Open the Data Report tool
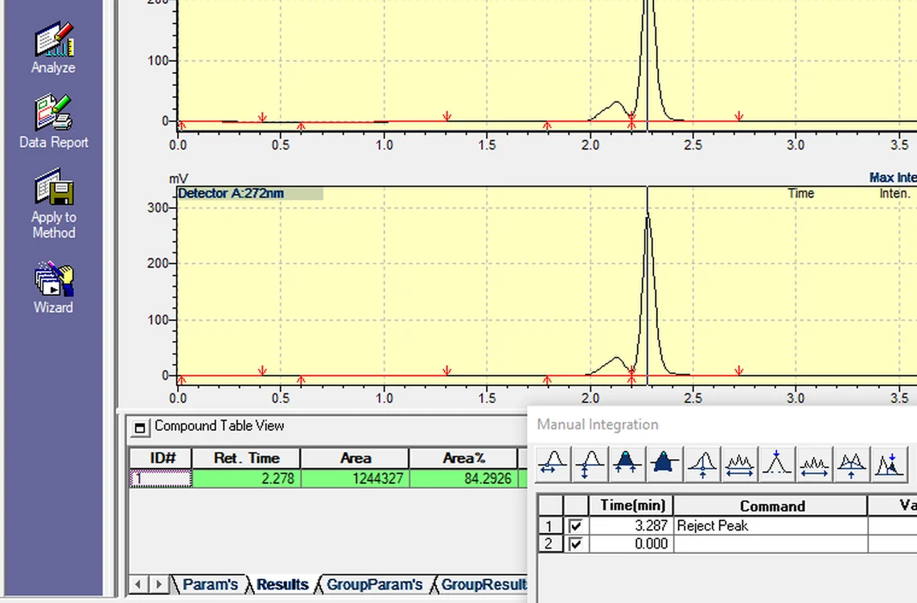The image size is (917, 603). click(53, 121)
